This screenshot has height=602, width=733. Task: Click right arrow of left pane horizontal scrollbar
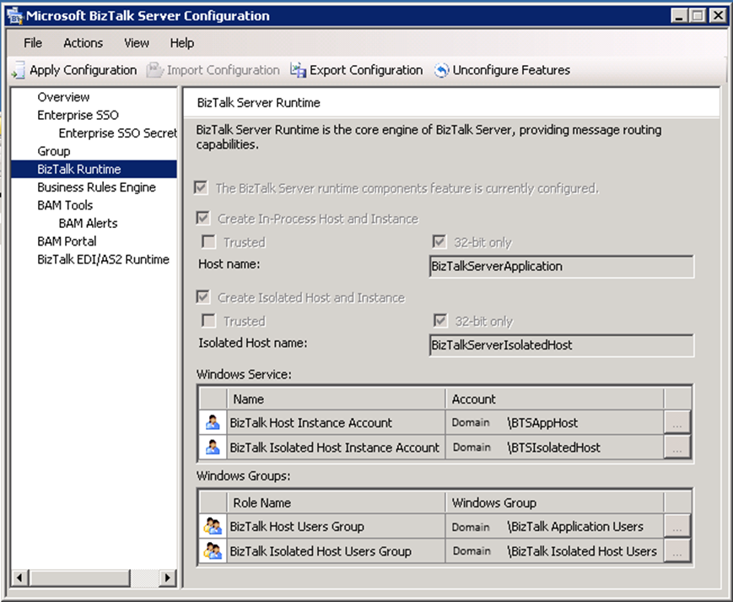(167, 578)
